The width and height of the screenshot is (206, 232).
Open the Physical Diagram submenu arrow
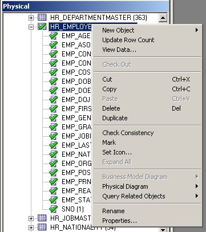tap(197, 186)
